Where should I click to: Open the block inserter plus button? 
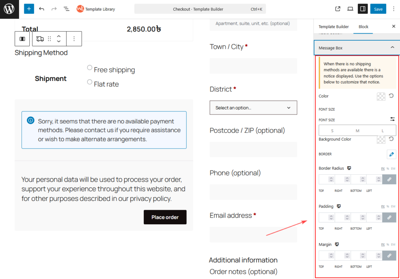point(29,9)
